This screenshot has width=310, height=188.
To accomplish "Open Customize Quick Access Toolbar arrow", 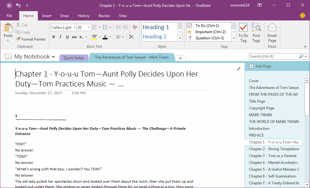I will 27,6.
